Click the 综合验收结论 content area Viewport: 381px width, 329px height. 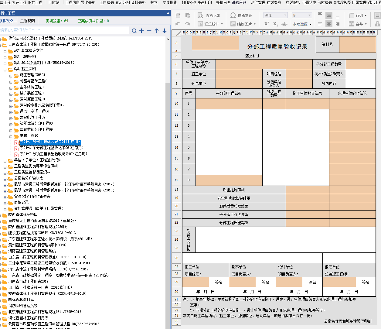click(x=286, y=239)
